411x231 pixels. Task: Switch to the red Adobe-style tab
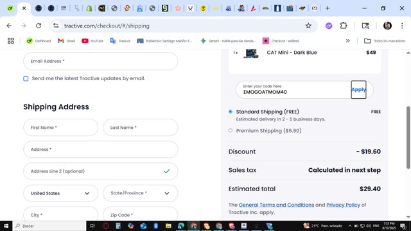point(253,8)
